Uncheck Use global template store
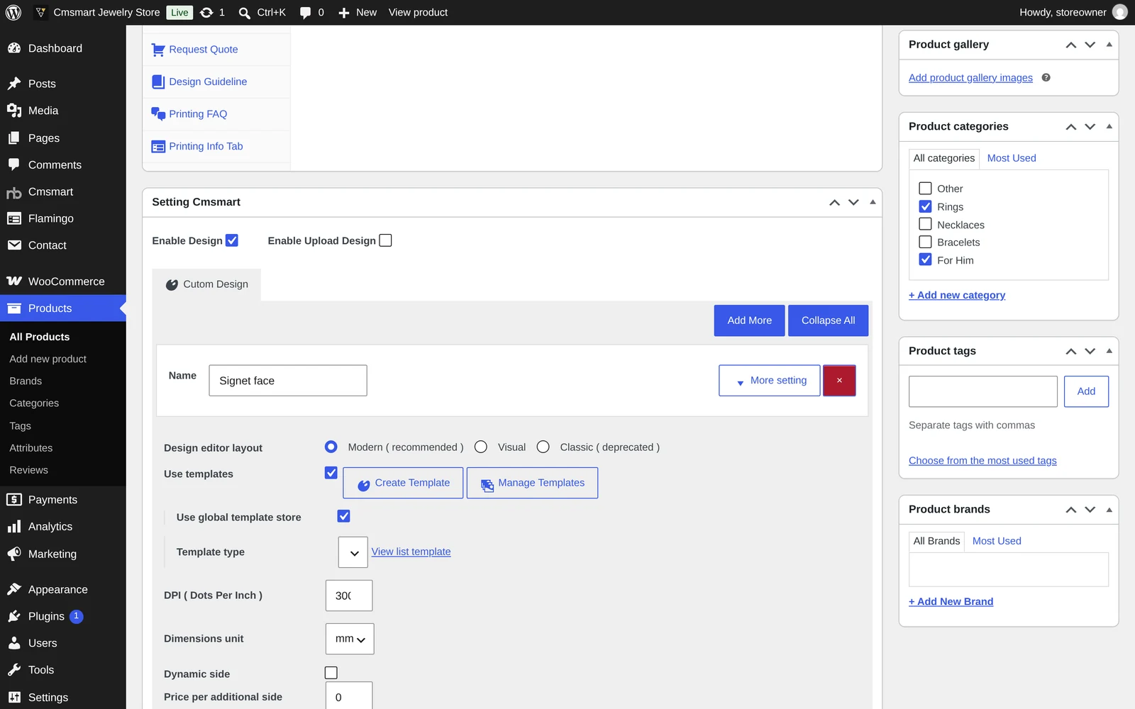 343,516
